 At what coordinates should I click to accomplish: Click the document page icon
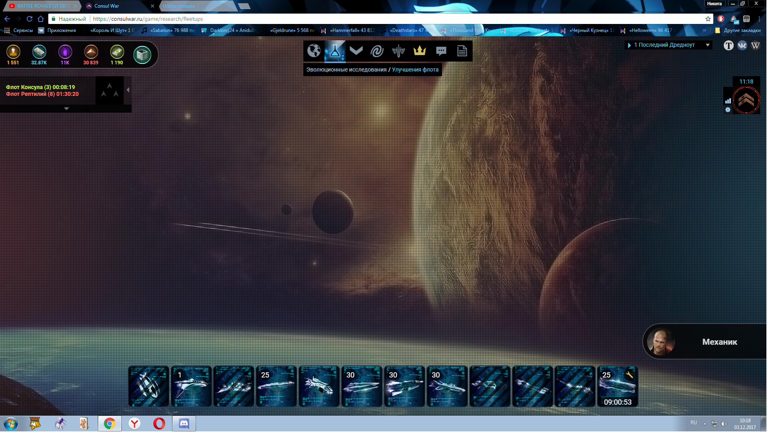(462, 51)
